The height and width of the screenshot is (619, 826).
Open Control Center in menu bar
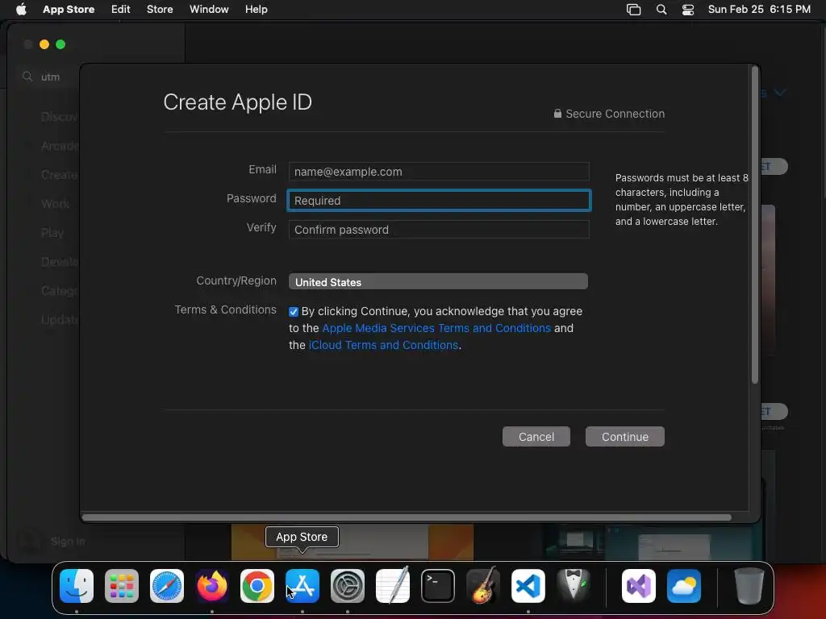[688, 9]
